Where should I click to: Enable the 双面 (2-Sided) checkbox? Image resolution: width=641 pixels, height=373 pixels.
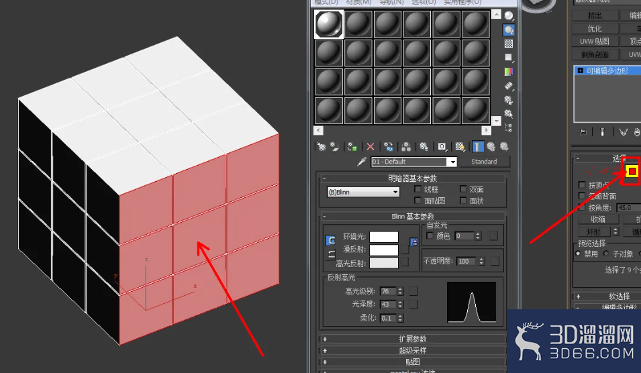(462, 189)
